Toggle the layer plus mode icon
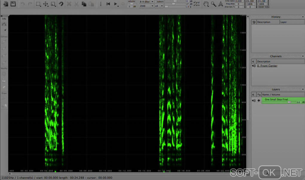The width and height of the screenshot is (305, 180). pyautogui.click(x=259, y=101)
